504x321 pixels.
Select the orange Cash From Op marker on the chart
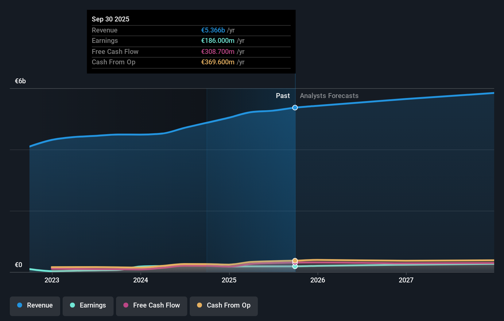(295, 260)
